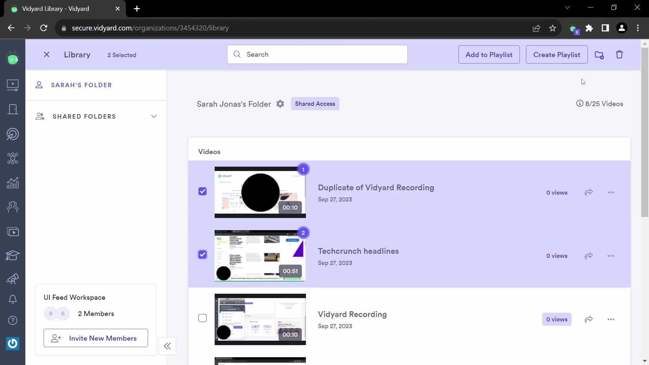Screen dimensions: 649x365
Task: Share the Duplicate of Vidyard Recording video
Action: [x=589, y=192]
